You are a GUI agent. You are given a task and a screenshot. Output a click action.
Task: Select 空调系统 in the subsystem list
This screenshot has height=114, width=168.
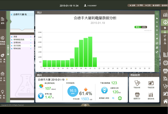[17, 43]
